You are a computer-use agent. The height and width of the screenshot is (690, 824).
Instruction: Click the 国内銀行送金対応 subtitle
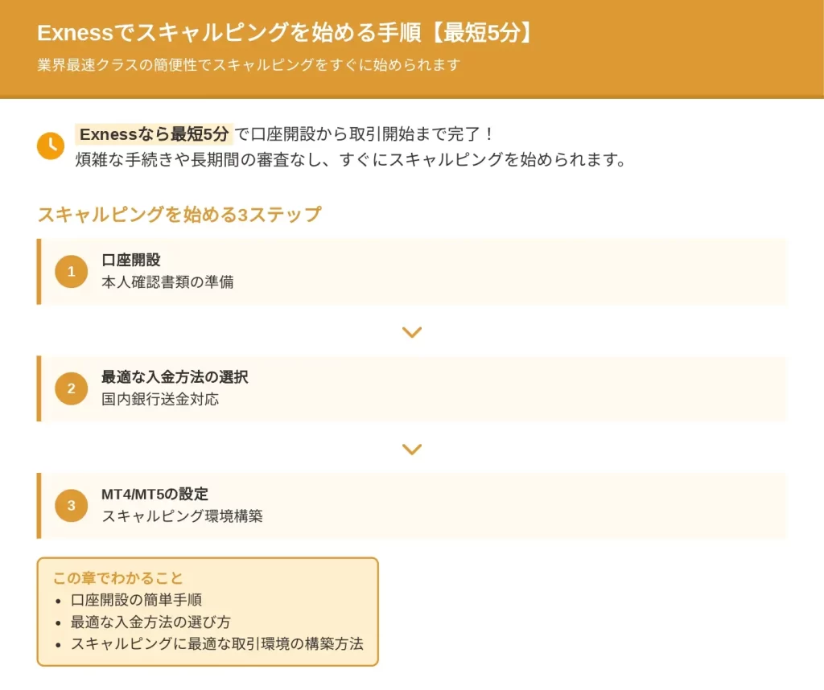(160, 400)
